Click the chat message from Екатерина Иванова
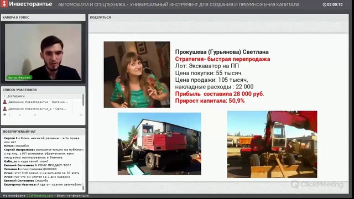Image resolution: width=354 pixels, height=199 pixels. [x=44, y=185]
